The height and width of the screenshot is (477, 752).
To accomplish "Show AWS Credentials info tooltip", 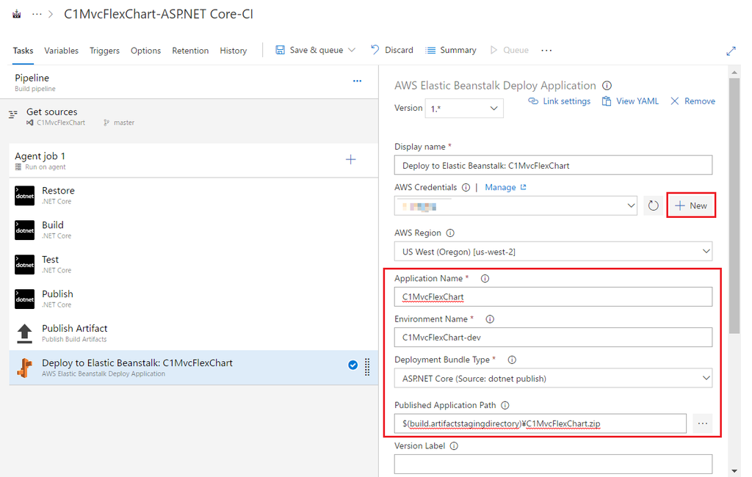I will tap(466, 187).
